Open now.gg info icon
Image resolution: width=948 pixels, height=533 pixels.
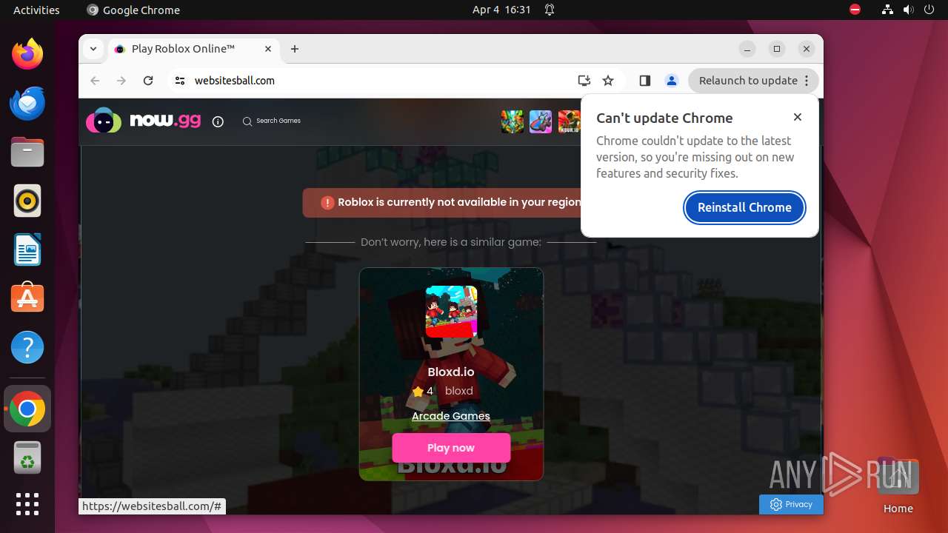tap(218, 121)
